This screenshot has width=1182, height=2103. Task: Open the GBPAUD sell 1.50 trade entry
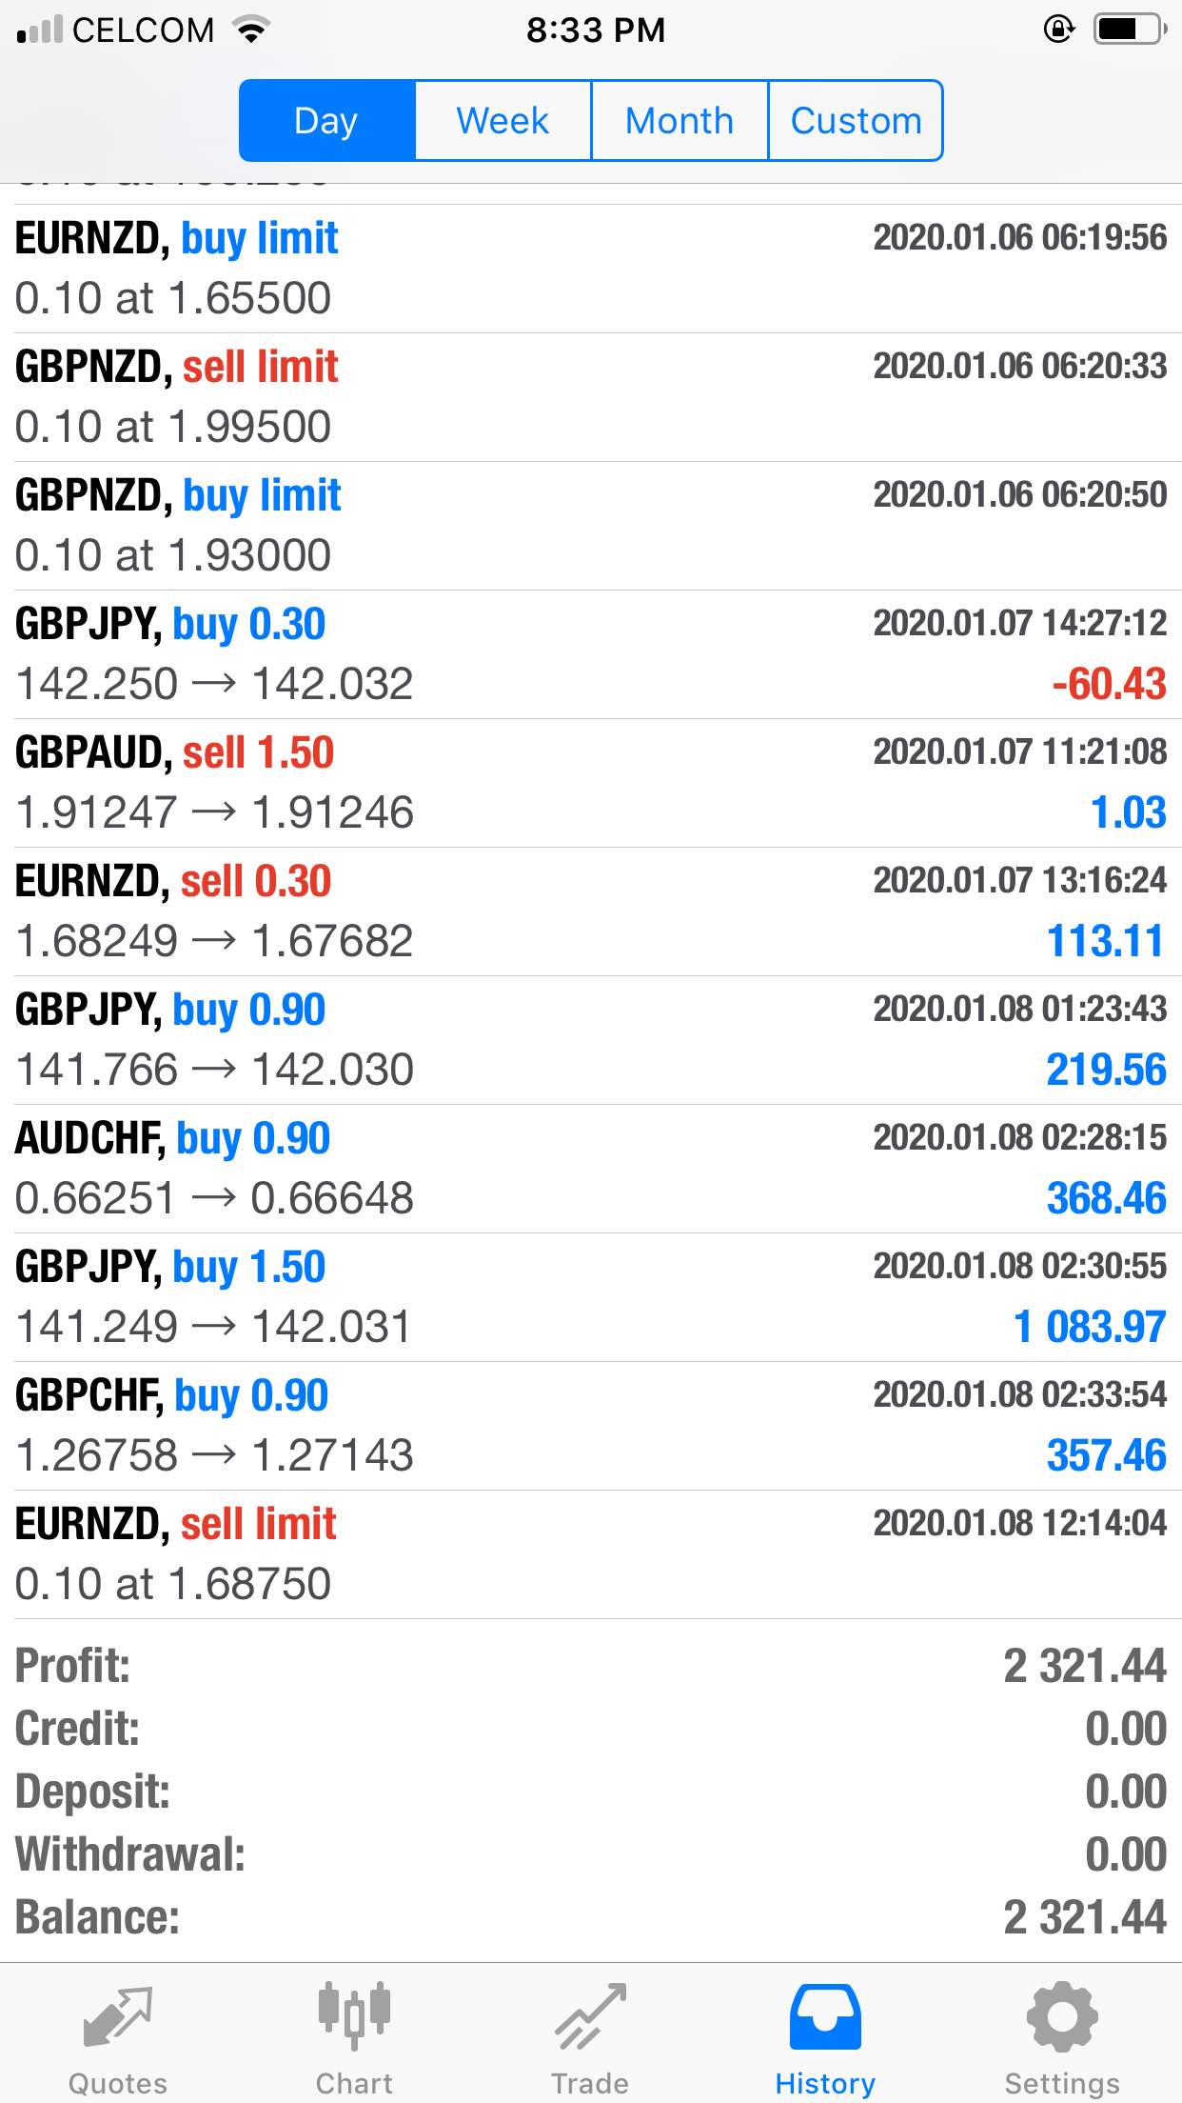pos(591,783)
